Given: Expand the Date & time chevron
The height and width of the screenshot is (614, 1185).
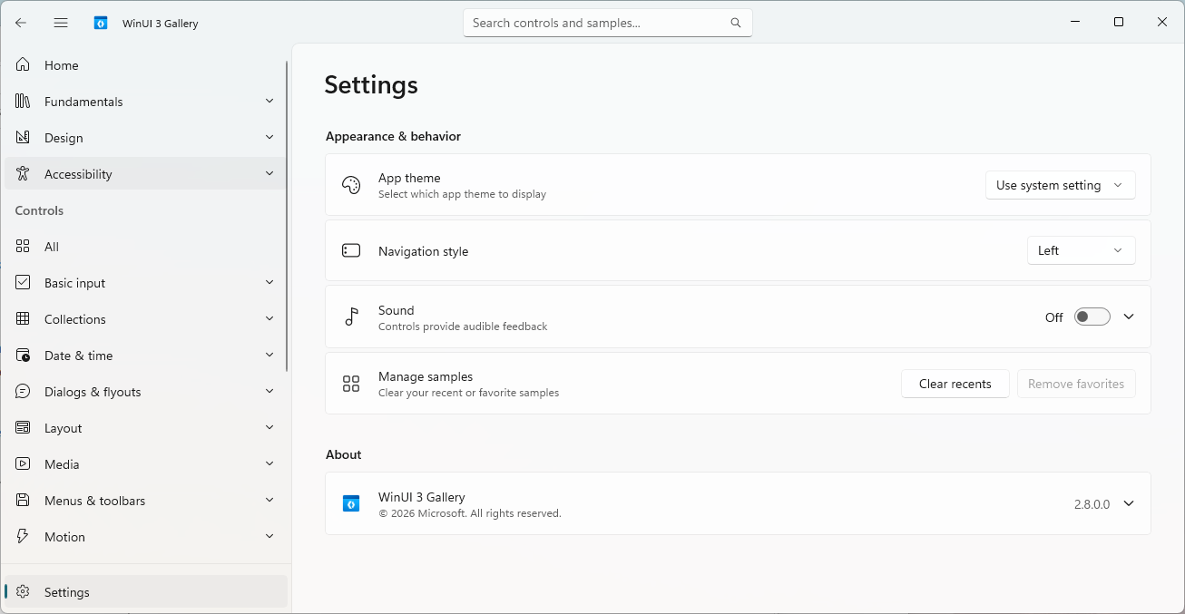Looking at the screenshot, I should tap(269, 355).
